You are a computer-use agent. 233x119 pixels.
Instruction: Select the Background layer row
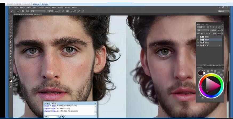click(210, 46)
